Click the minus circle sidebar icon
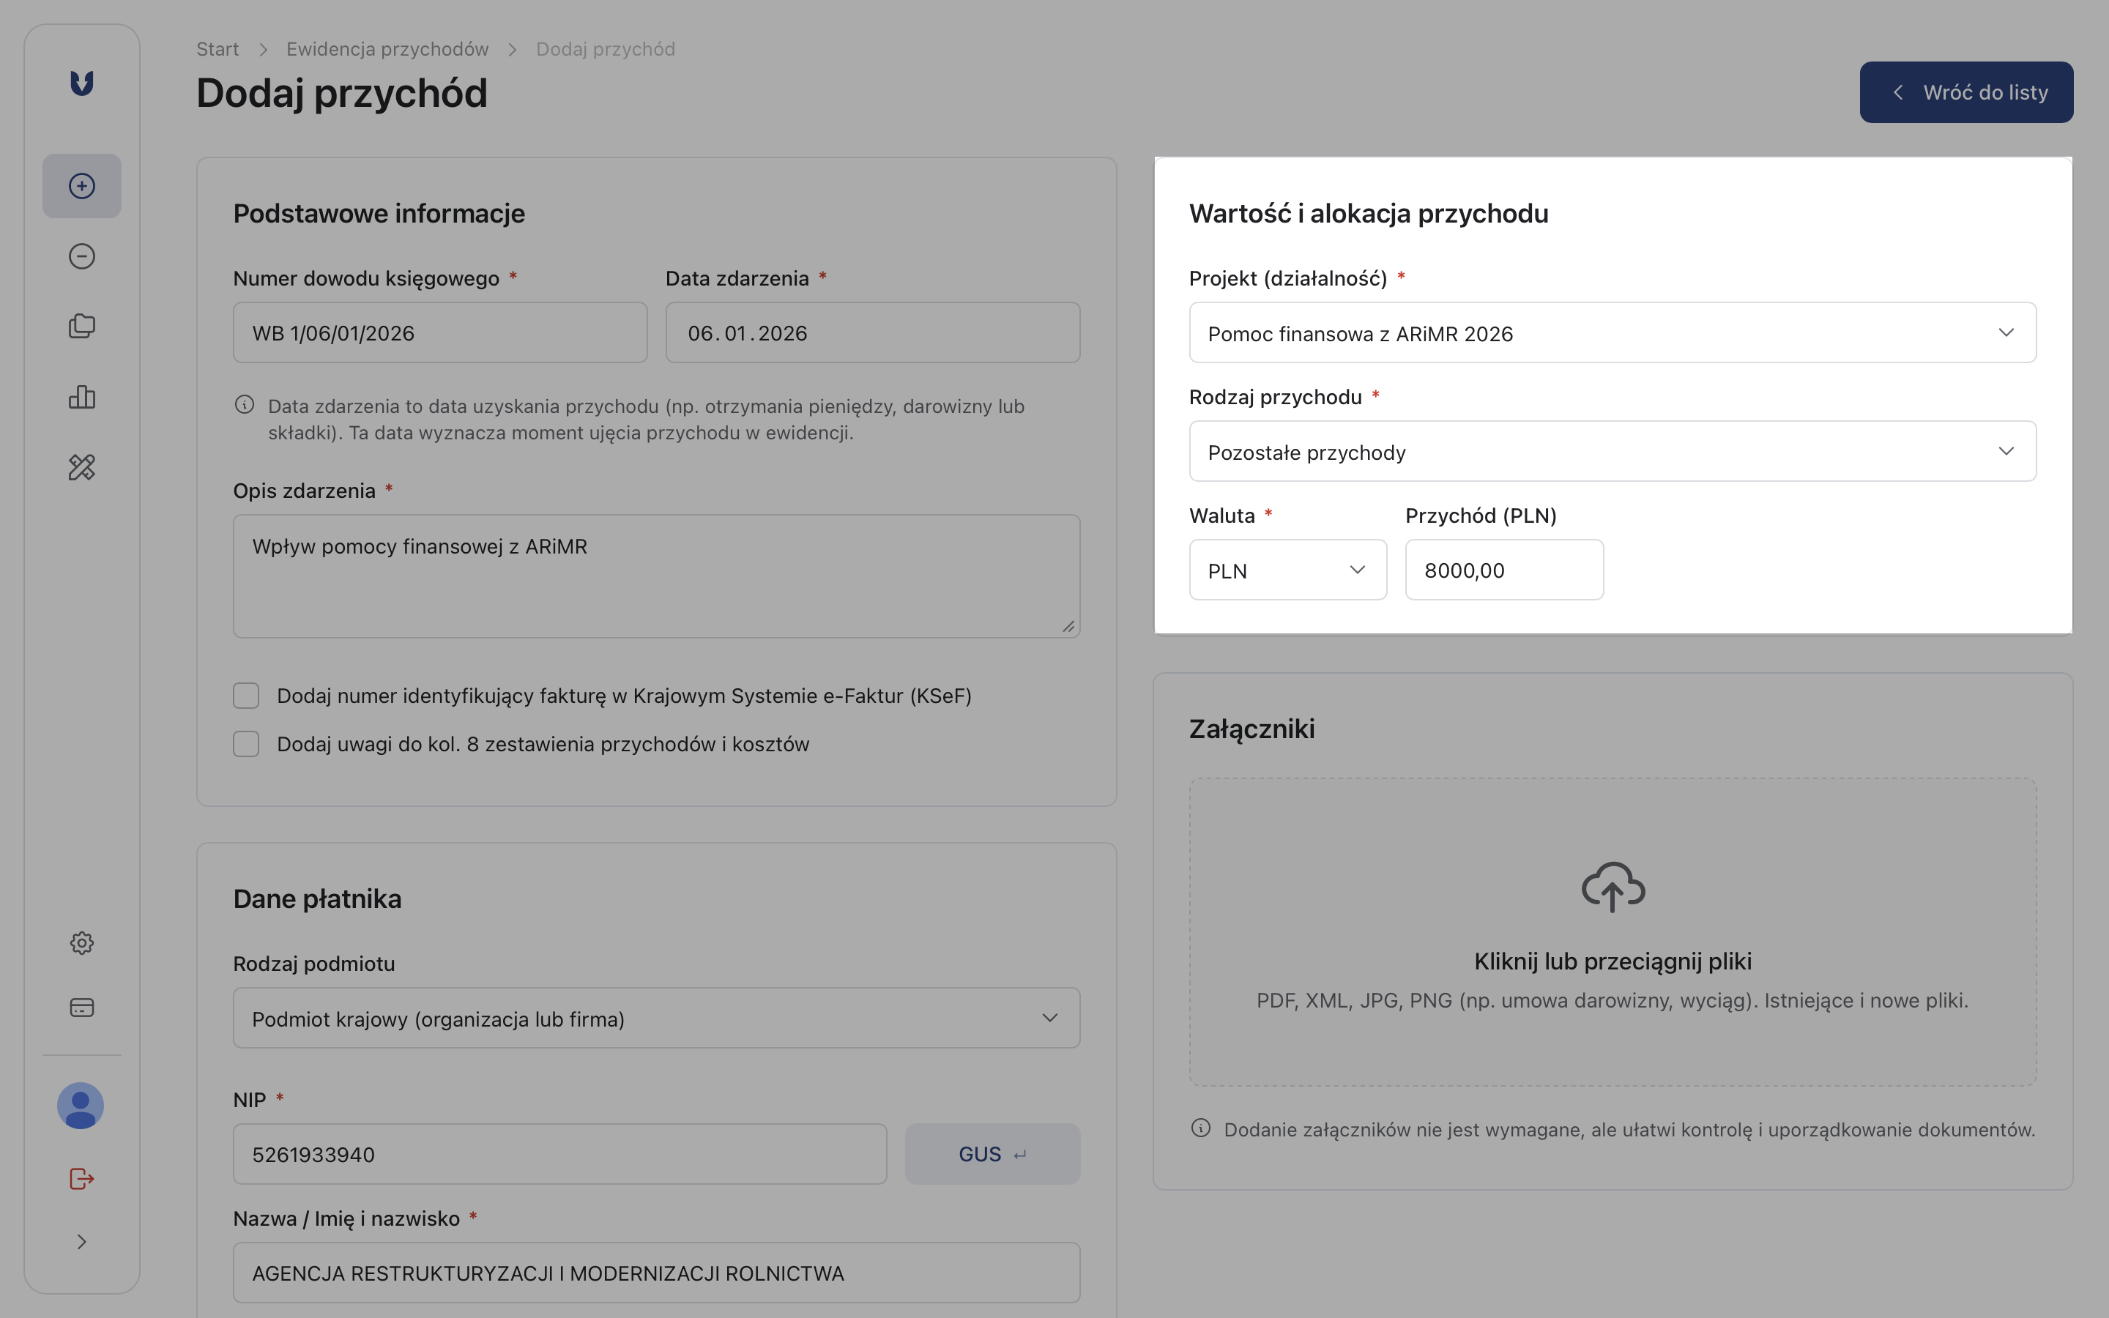2109x1318 pixels. click(x=82, y=256)
